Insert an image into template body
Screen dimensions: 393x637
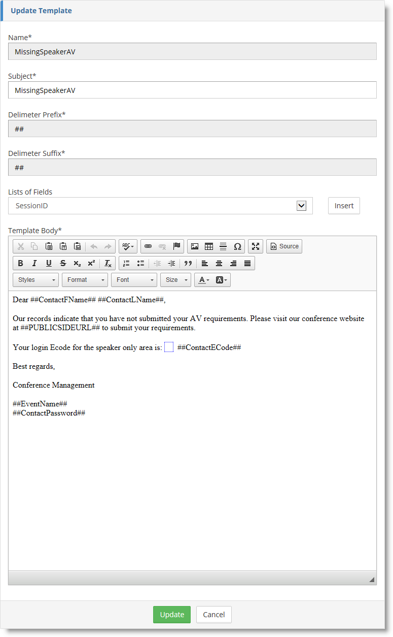coord(195,246)
